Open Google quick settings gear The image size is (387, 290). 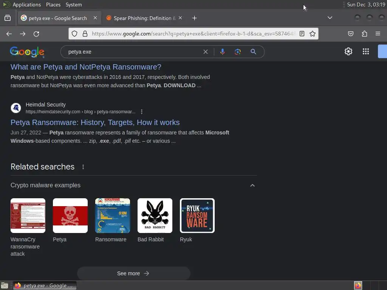(348, 51)
